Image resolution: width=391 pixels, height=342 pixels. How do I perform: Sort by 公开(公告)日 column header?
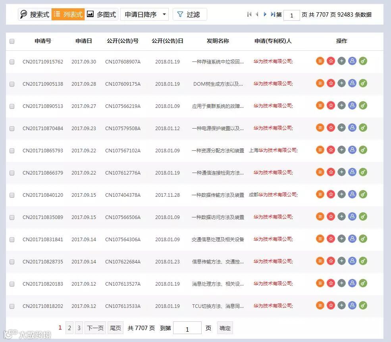point(168,41)
